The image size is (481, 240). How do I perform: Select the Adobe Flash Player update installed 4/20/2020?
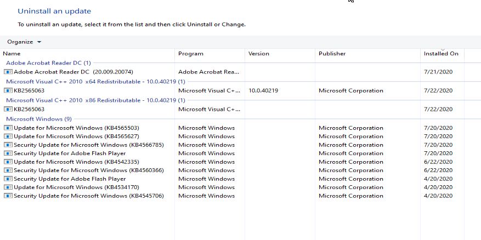point(70,179)
